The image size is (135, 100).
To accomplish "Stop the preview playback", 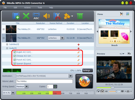I will [x=102, y=91].
